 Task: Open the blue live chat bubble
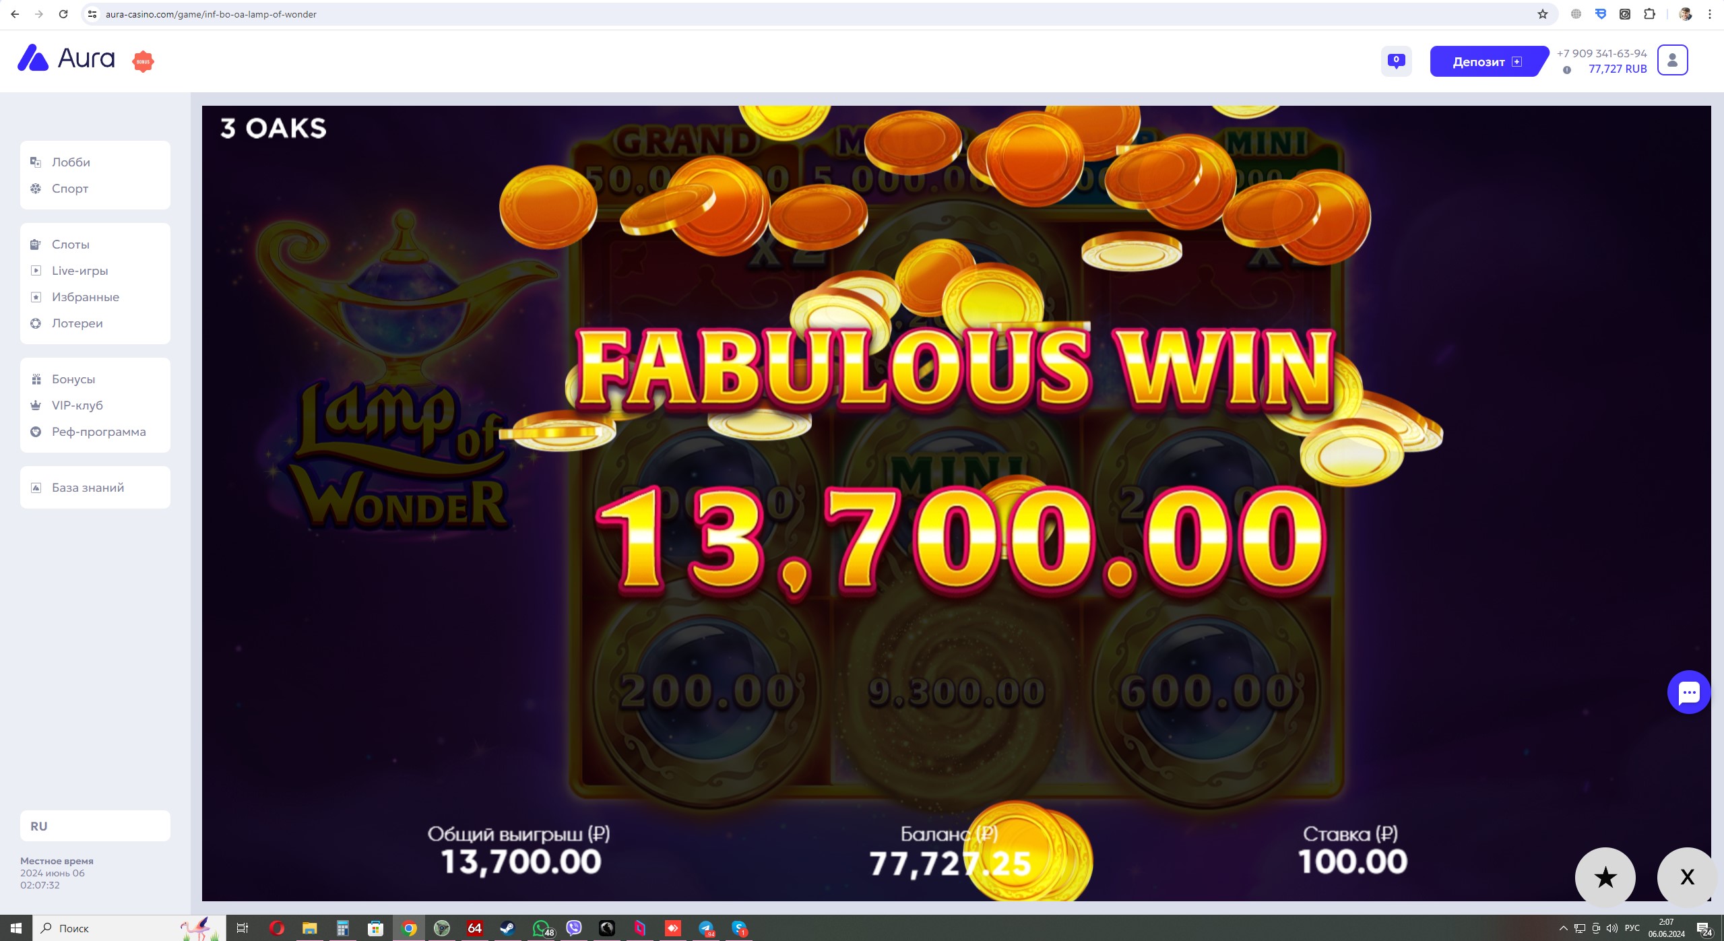click(x=1688, y=692)
